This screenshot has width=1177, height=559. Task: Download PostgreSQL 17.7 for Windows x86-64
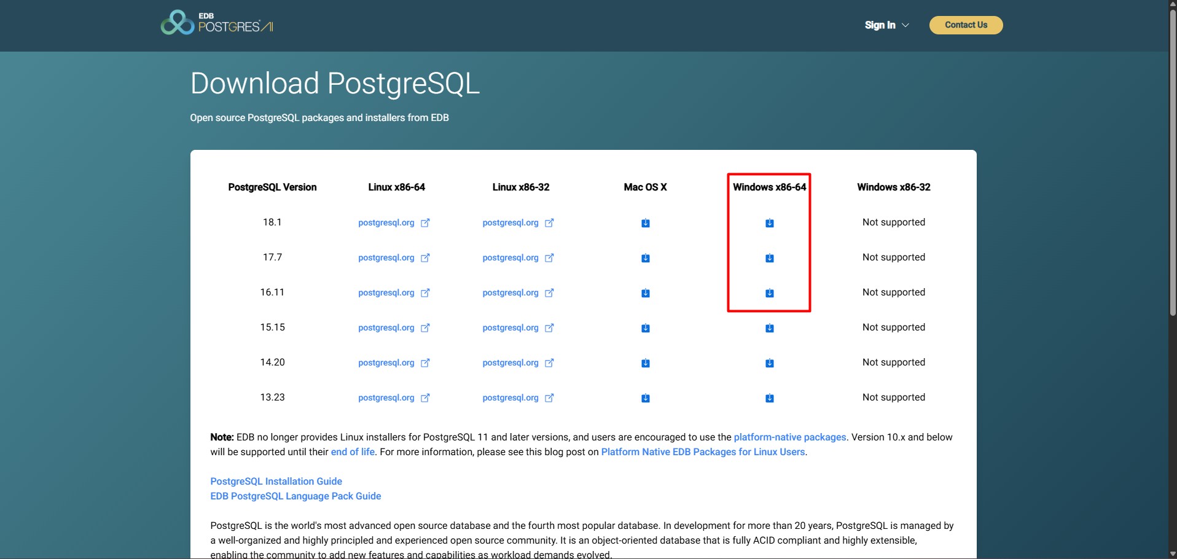770,258
